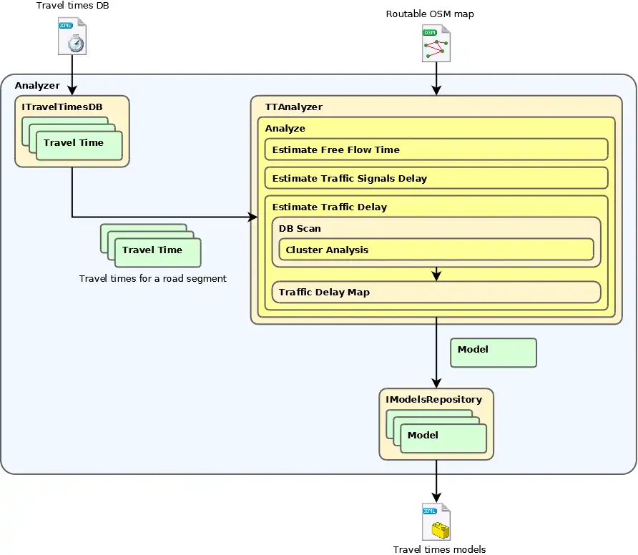Select the Estimate Free Flow Time box
This screenshot has height=555, width=638.
coord(436,149)
